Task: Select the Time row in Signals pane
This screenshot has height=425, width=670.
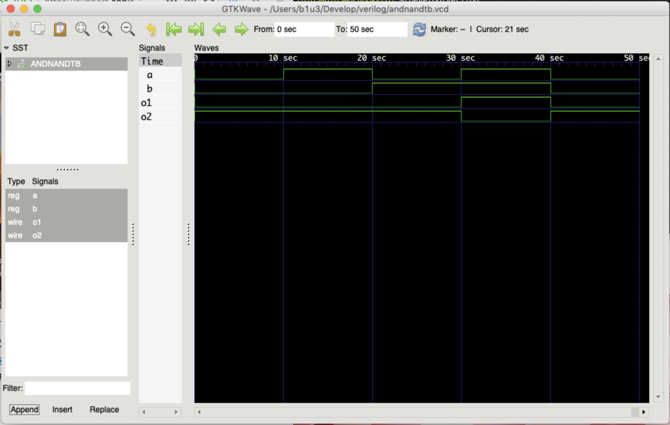Action: coord(160,61)
